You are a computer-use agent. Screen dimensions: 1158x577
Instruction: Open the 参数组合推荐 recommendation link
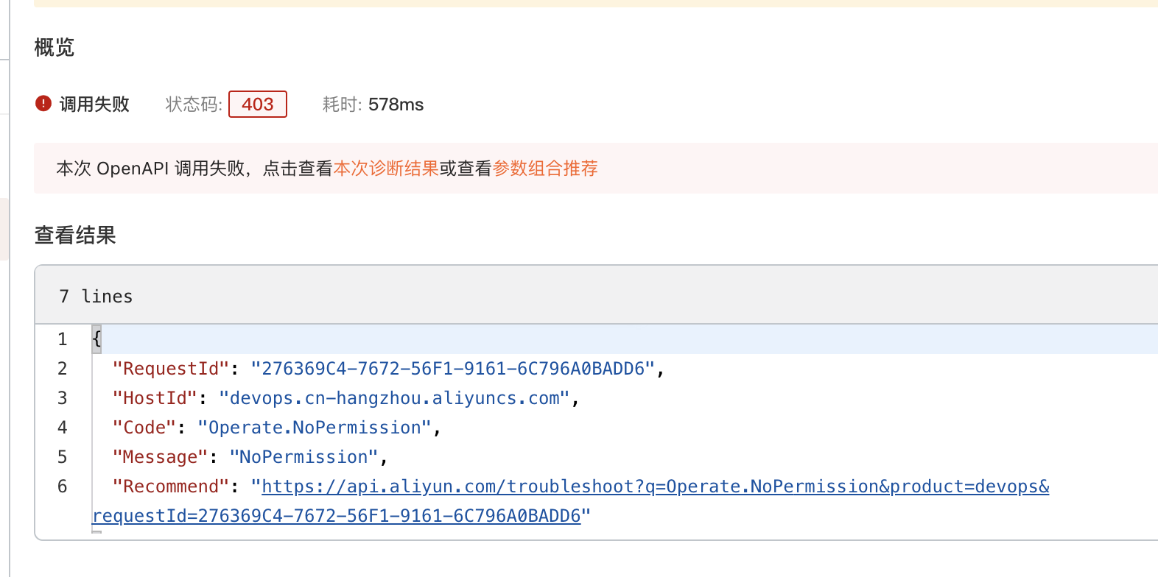click(x=545, y=169)
